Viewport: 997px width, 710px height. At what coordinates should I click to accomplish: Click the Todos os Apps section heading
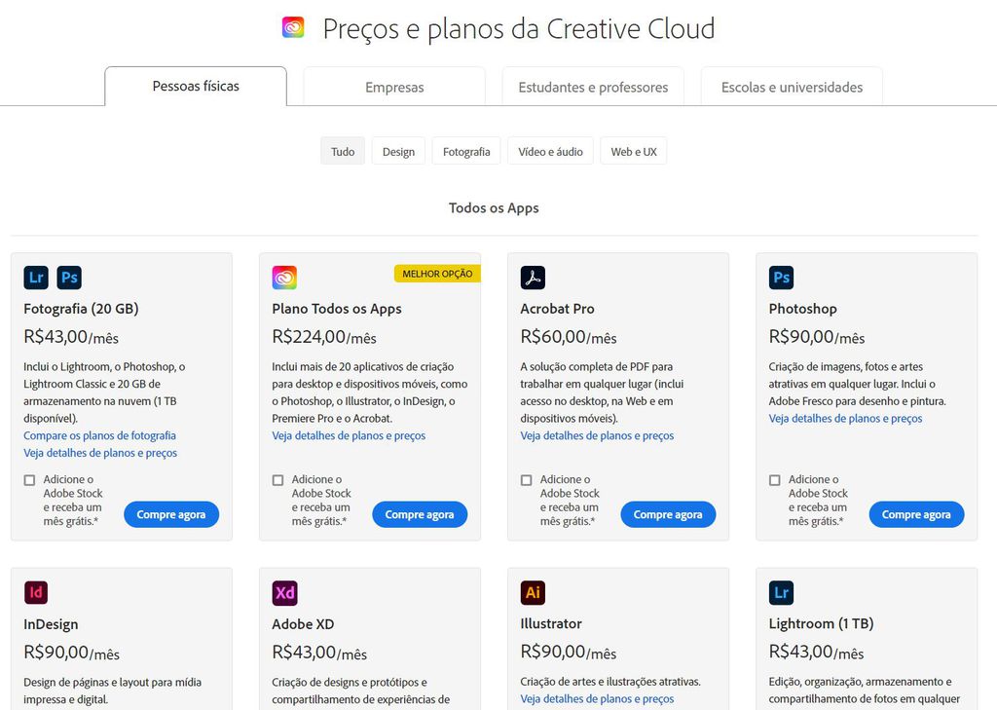[x=494, y=208]
